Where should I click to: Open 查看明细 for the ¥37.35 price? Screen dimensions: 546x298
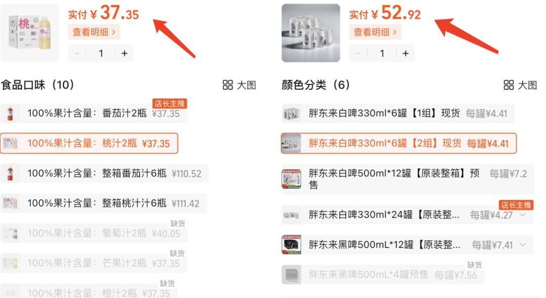[x=94, y=32]
